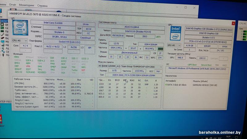The width and height of the screenshot is (247, 139).
Task: Click the SATA 3 Gb/s interface entry
Action: pyautogui.click(x=177, y=85)
